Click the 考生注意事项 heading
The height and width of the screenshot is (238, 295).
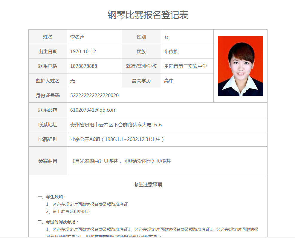148,185
